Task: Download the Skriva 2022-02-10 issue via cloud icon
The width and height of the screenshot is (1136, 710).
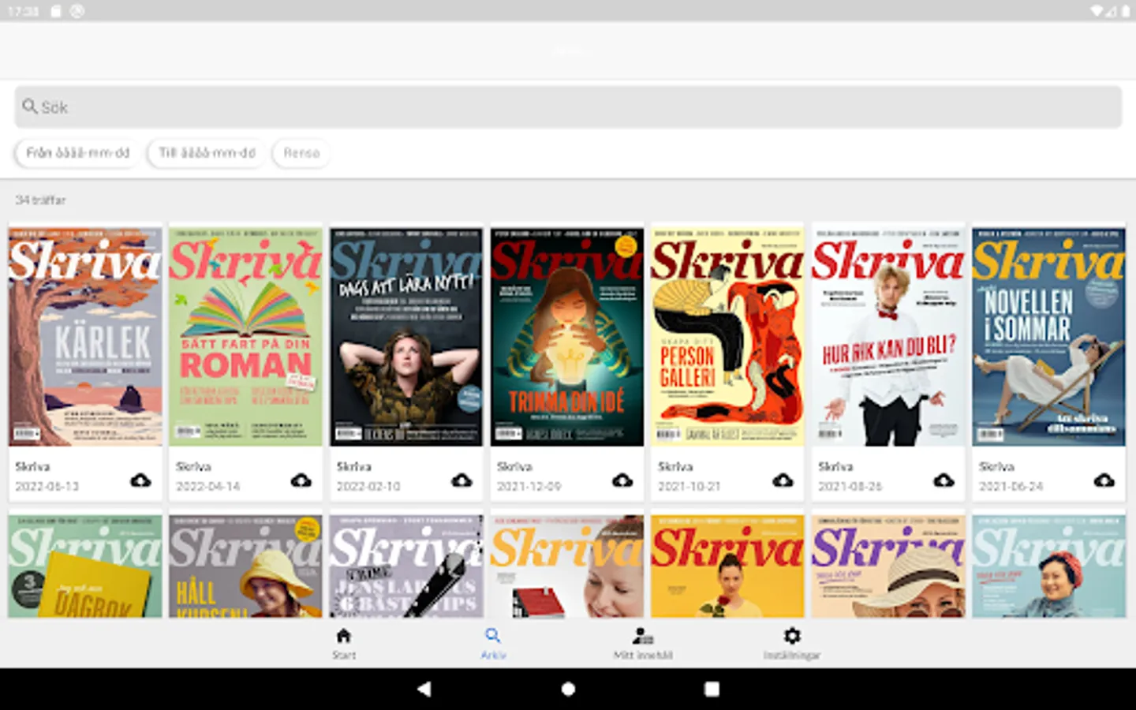Action: pyautogui.click(x=461, y=480)
